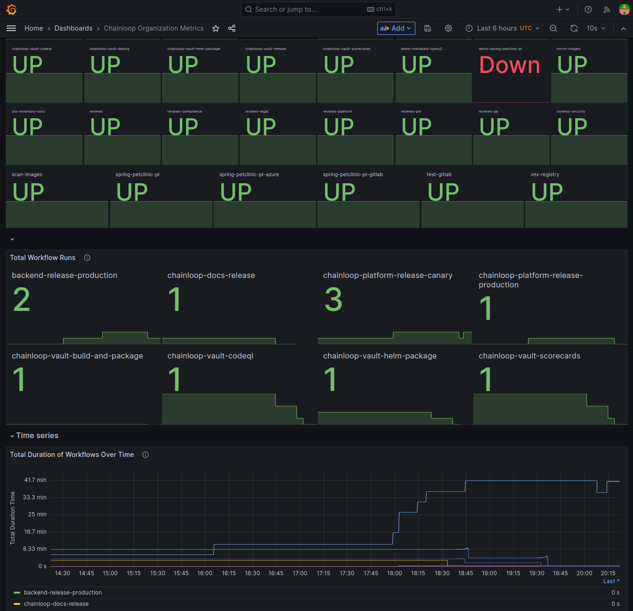Click the share dashboard icon
Viewport: 633px width, 611px height.
(x=232, y=28)
